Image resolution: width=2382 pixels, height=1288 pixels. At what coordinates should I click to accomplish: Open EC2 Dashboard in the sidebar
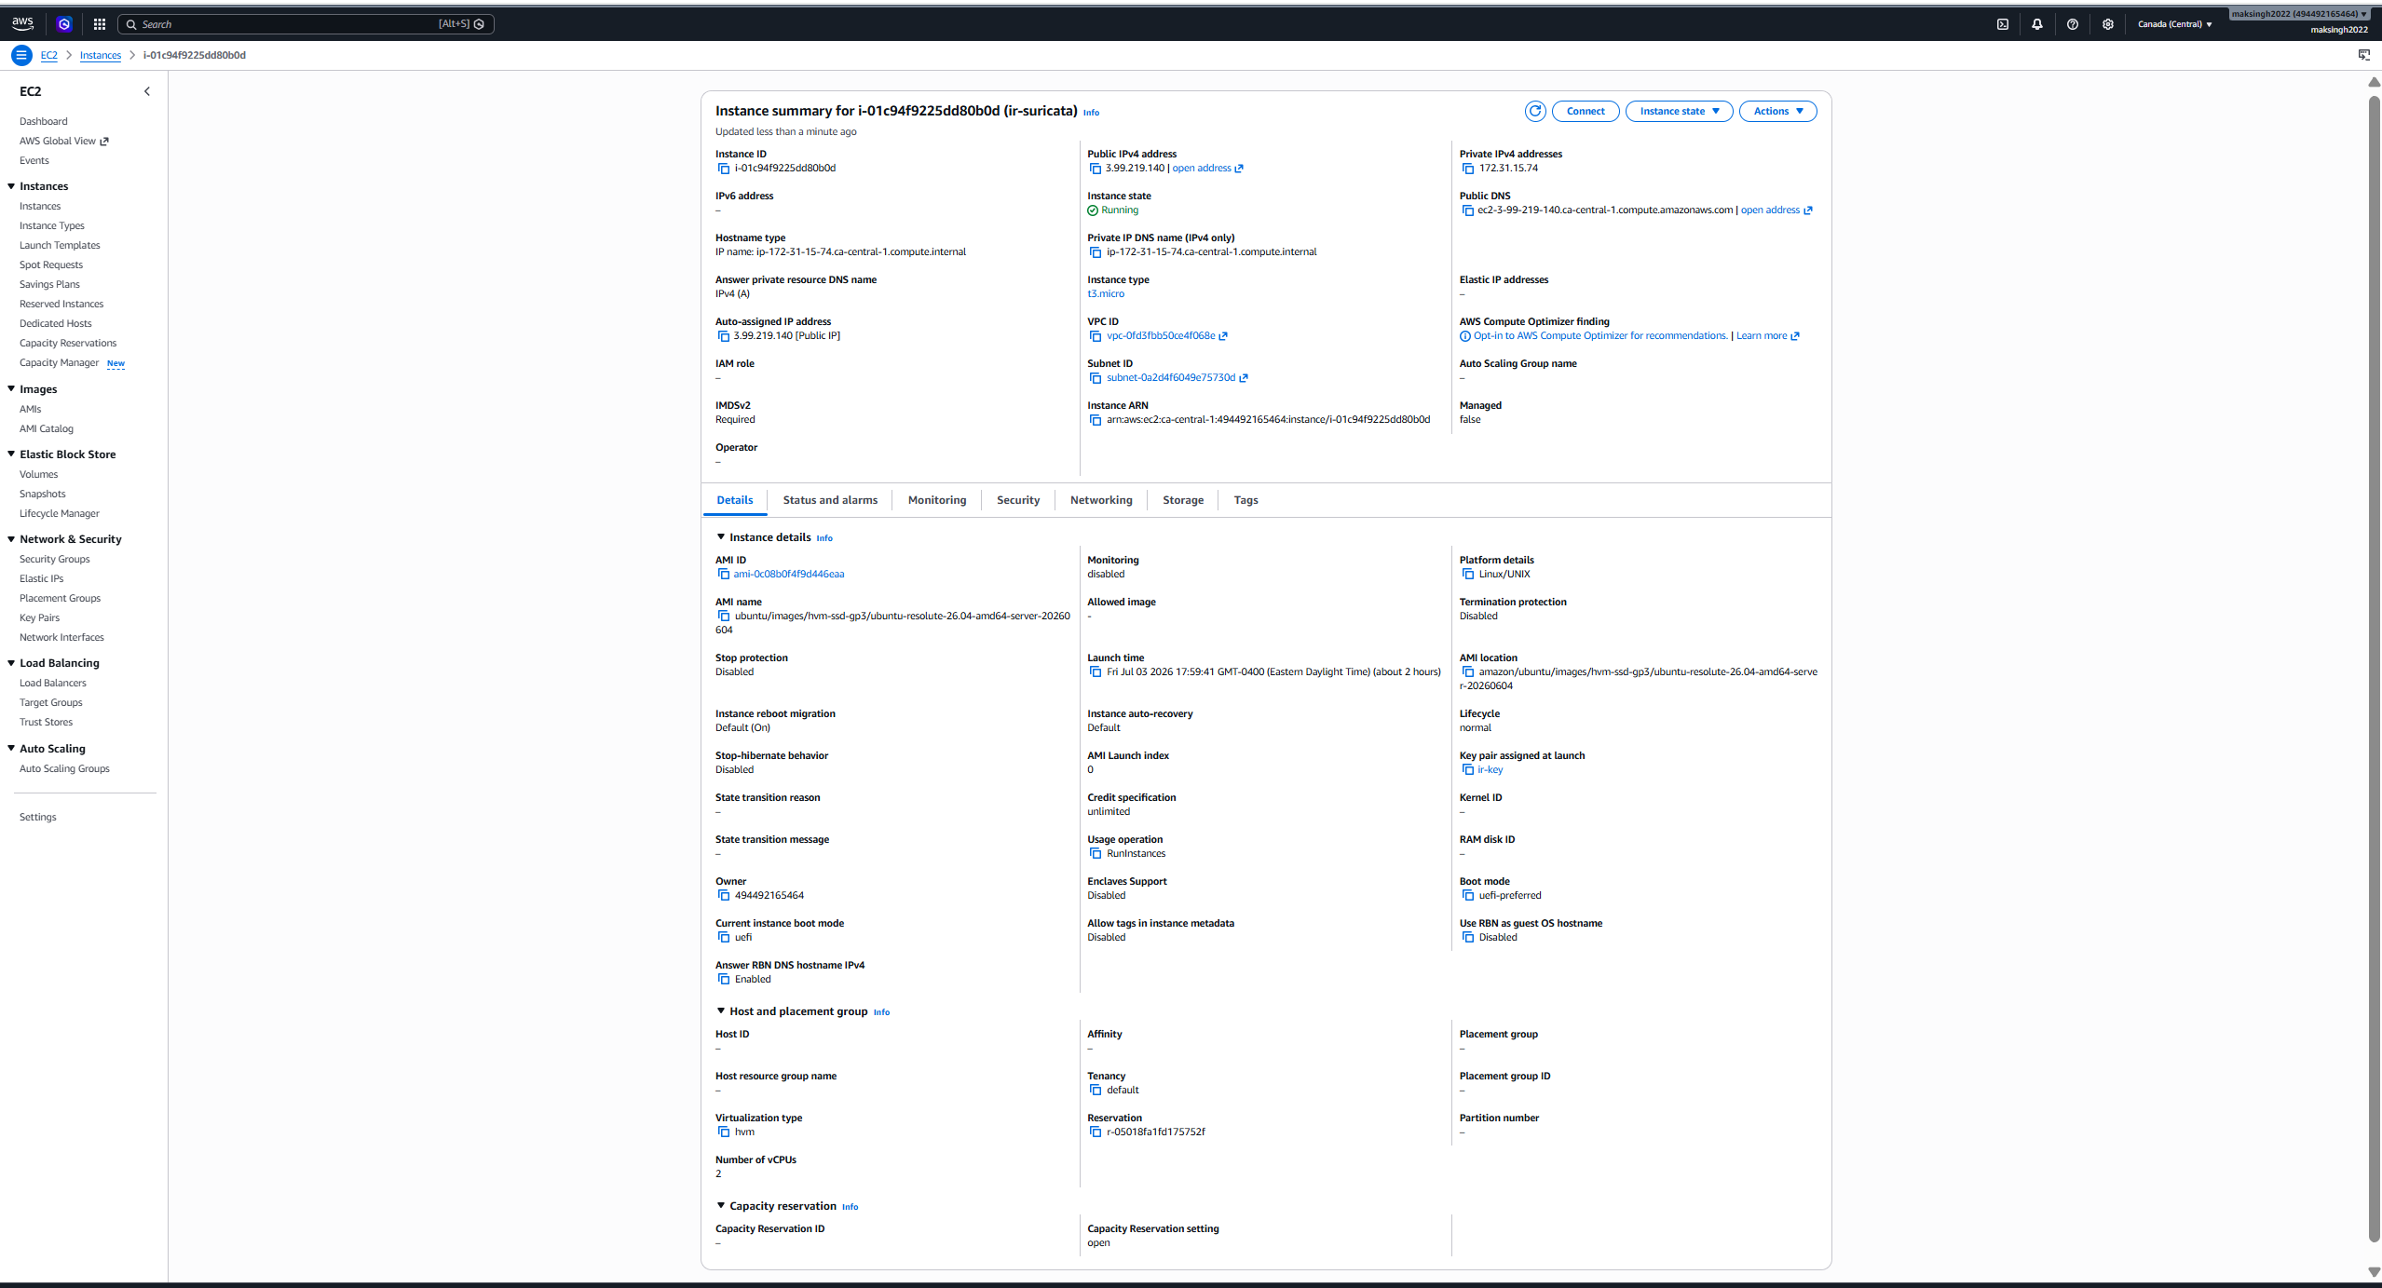pyautogui.click(x=43, y=122)
